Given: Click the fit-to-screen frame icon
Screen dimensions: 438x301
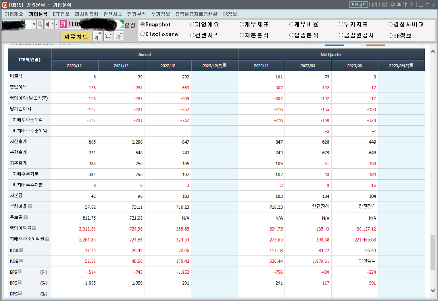Looking at the screenshot, I should 108,36.
